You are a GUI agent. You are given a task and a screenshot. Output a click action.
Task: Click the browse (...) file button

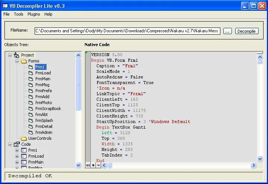point(227,31)
